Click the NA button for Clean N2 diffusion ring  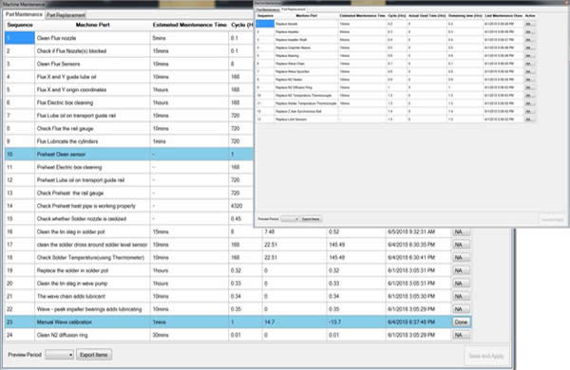click(461, 335)
